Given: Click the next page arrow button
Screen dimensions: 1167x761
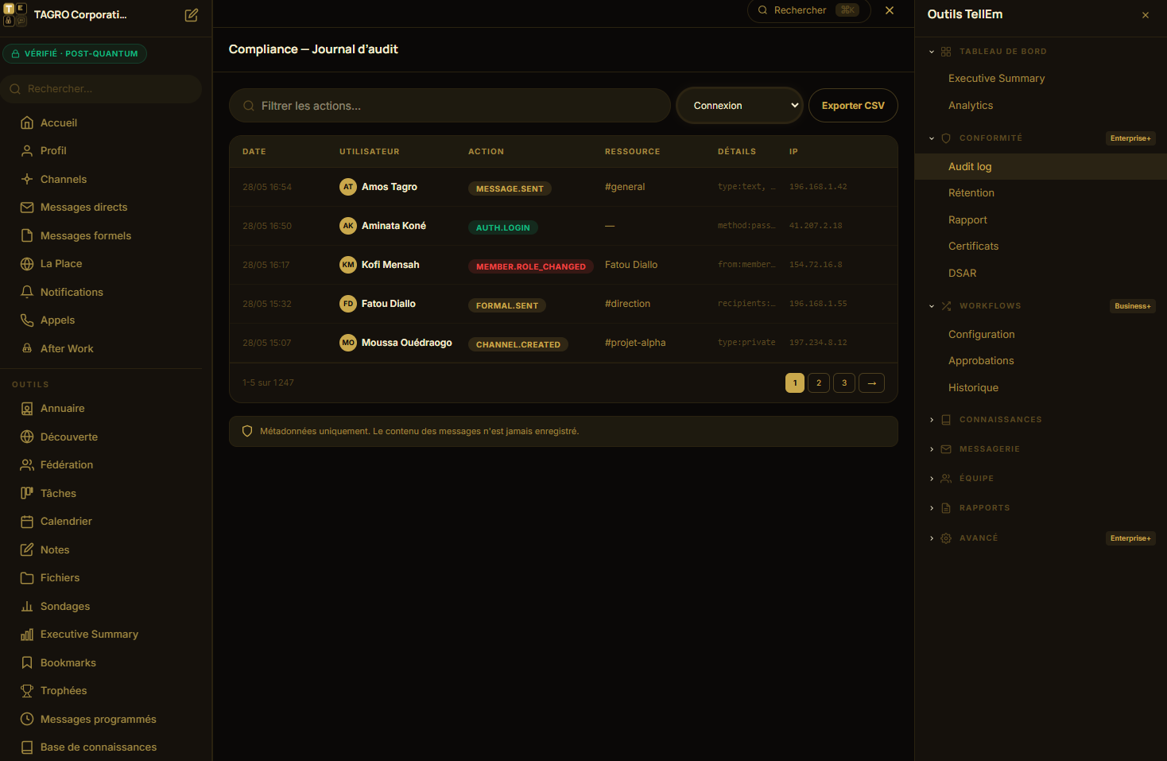Looking at the screenshot, I should tap(871, 382).
